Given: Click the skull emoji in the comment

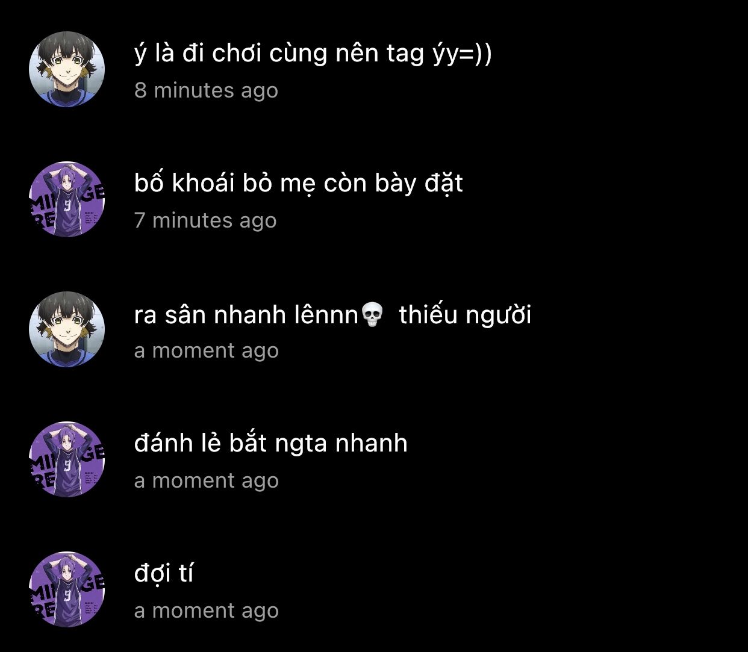Looking at the screenshot, I should coord(372,315).
